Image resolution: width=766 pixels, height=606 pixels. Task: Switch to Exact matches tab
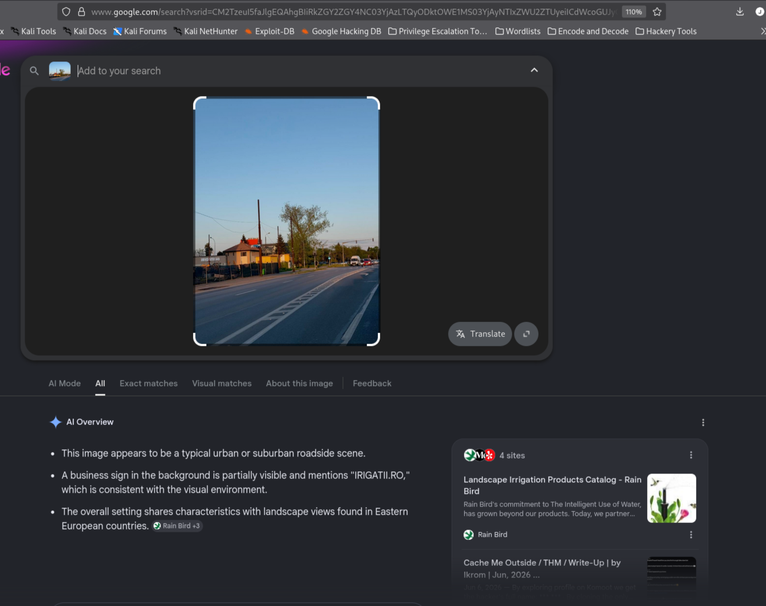(148, 383)
